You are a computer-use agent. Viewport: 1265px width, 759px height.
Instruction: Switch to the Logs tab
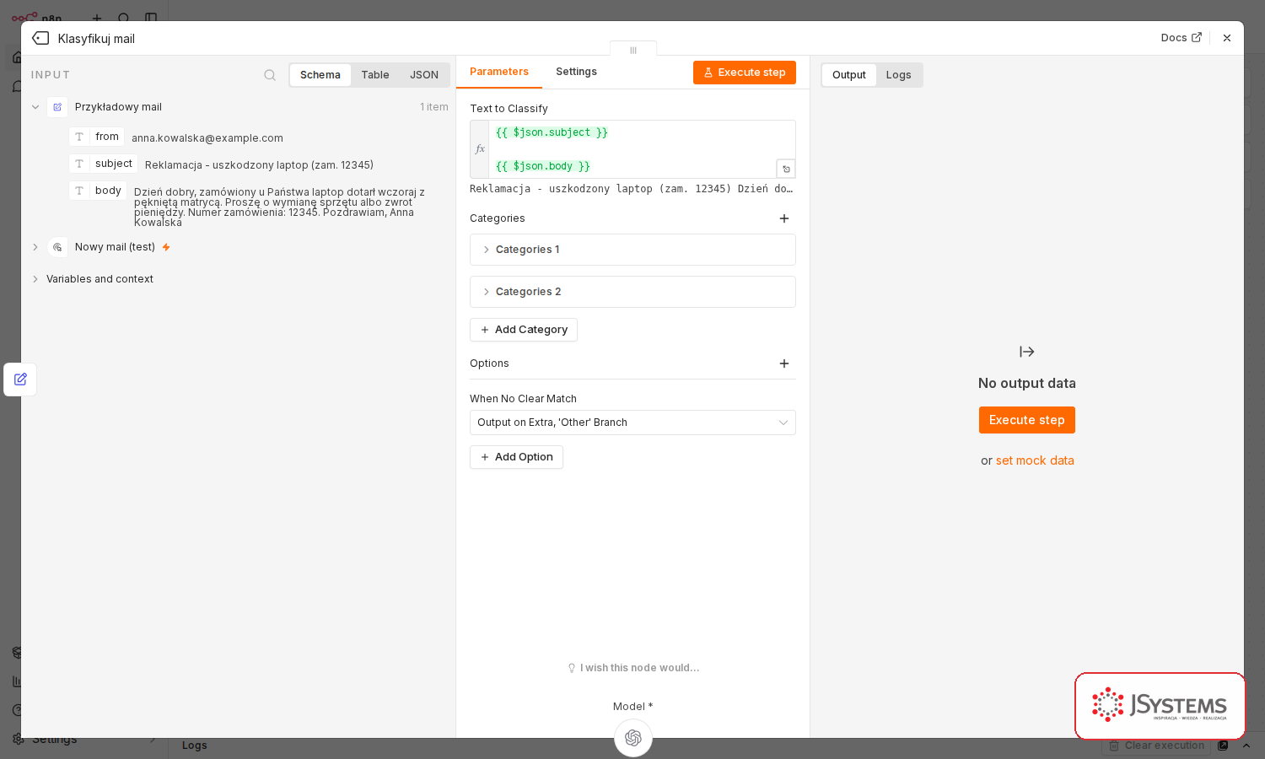[x=899, y=75]
